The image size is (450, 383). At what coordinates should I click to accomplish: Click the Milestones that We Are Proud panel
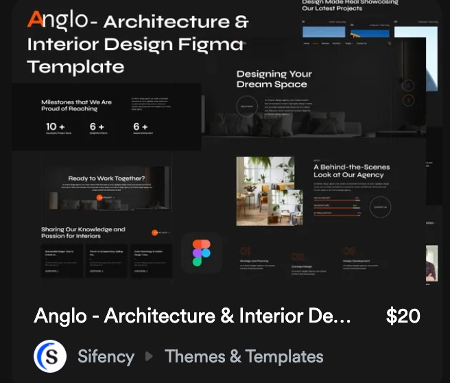tap(106, 115)
